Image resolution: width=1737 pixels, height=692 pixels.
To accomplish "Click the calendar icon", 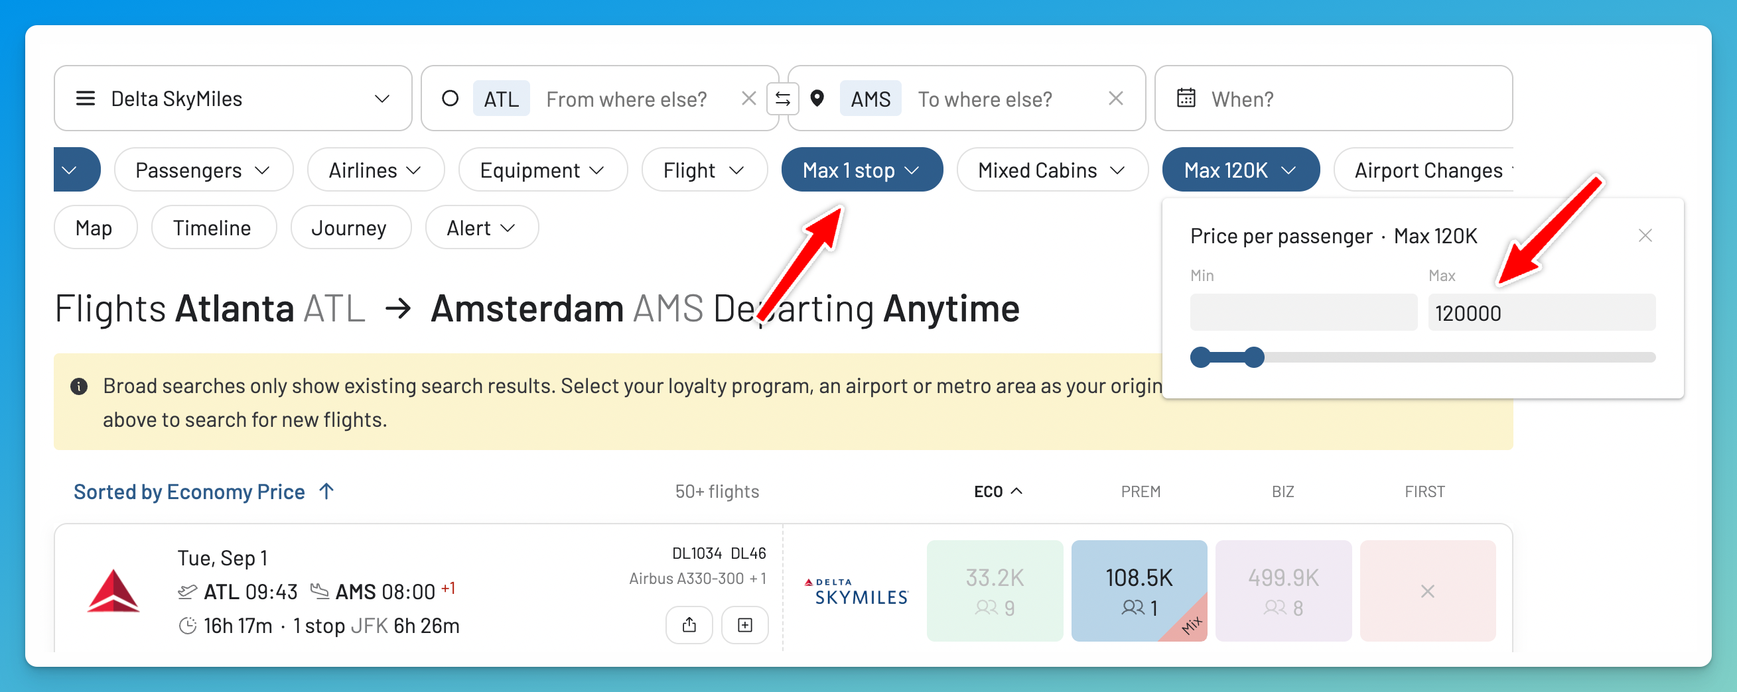I will pyautogui.click(x=1186, y=98).
